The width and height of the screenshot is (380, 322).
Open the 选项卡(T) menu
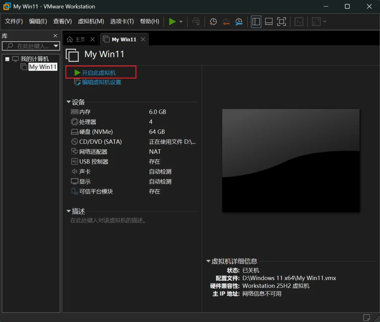[x=122, y=21]
